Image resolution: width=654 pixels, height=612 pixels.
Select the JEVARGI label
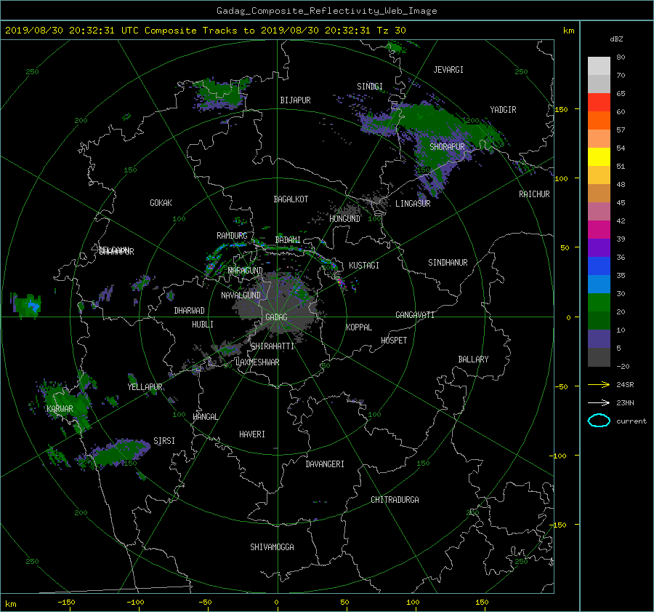(448, 70)
